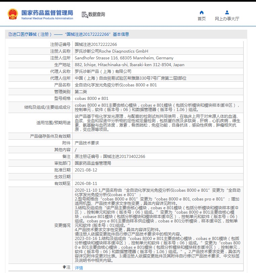Select approving department value 国家药品监督管理局
The width and height of the screenshot is (256, 273).
[x=93, y=163]
